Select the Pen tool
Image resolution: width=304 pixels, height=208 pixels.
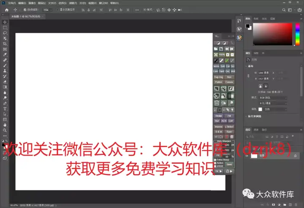coord(5,103)
